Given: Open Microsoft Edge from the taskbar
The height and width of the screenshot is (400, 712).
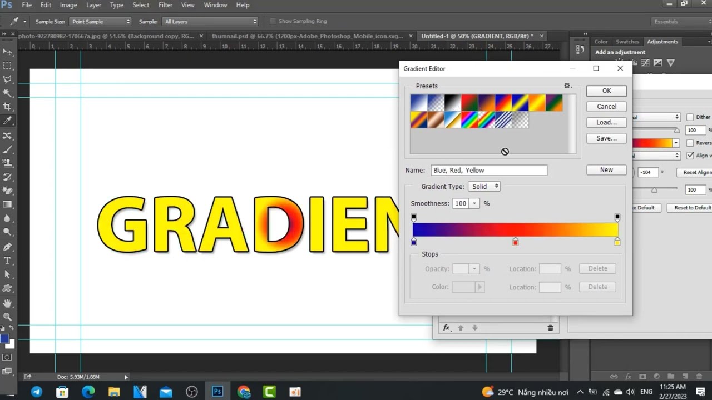Looking at the screenshot, I should tap(88, 392).
